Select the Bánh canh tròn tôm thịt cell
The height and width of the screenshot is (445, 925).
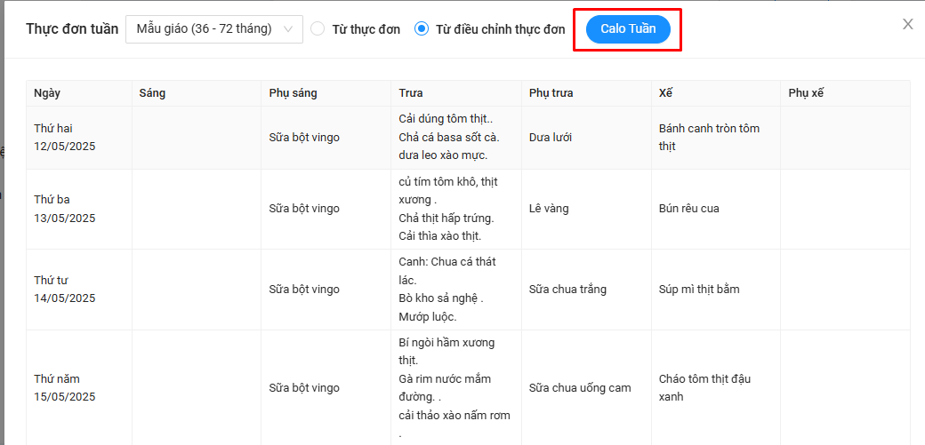pyautogui.click(x=709, y=138)
